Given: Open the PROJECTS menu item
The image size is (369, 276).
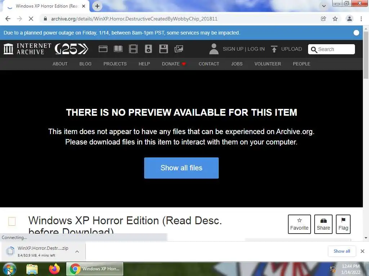Looking at the screenshot, I should tap(115, 64).
